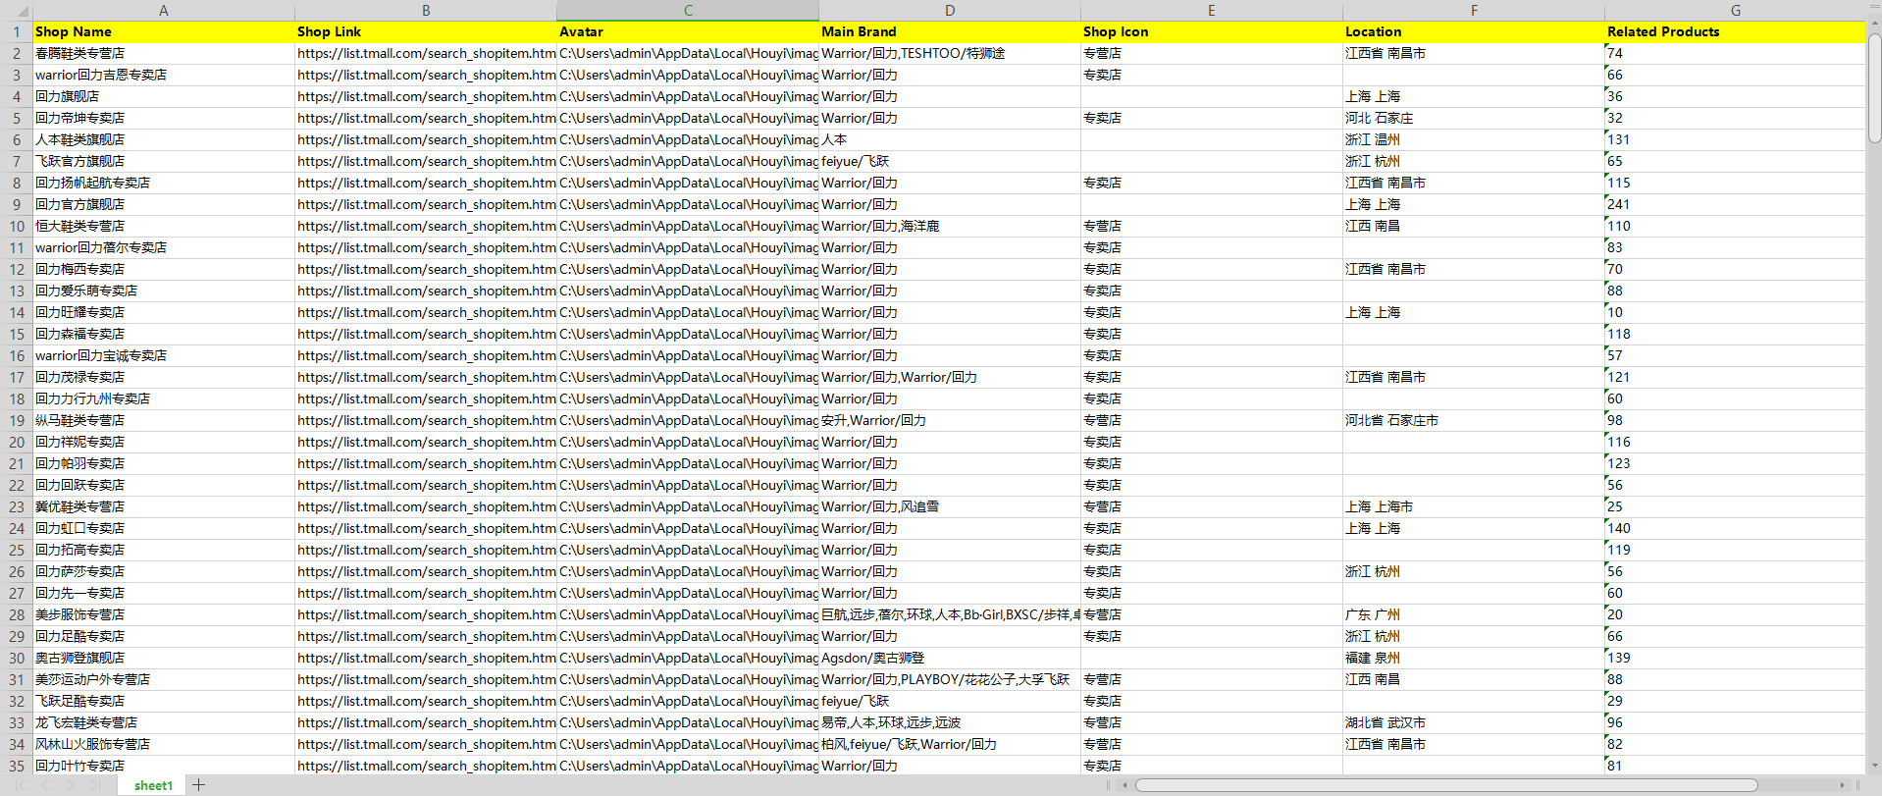The image size is (1882, 796).
Task: Click the 'Shop Icon' header cell
Action: pyautogui.click(x=1212, y=31)
